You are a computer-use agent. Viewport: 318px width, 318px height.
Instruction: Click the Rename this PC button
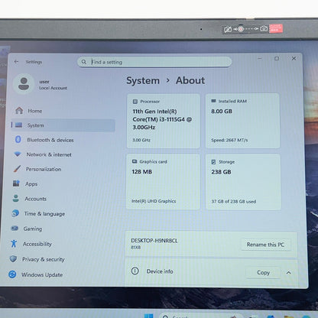(x=265, y=245)
